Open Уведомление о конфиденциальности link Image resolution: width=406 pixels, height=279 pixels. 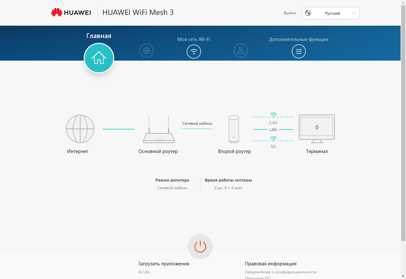(x=281, y=272)
